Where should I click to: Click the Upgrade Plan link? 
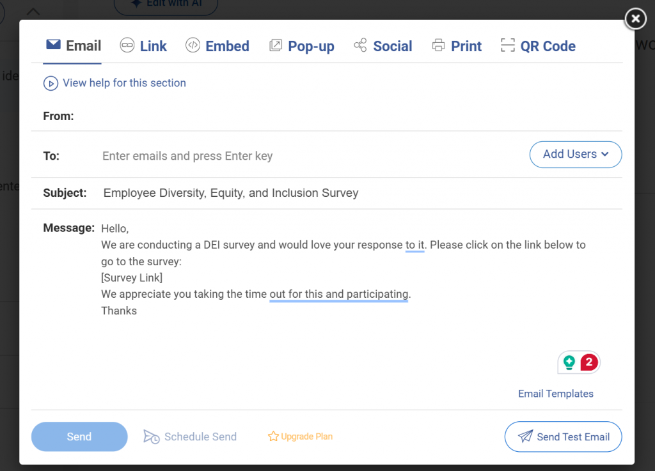click(x=306, y=436)
